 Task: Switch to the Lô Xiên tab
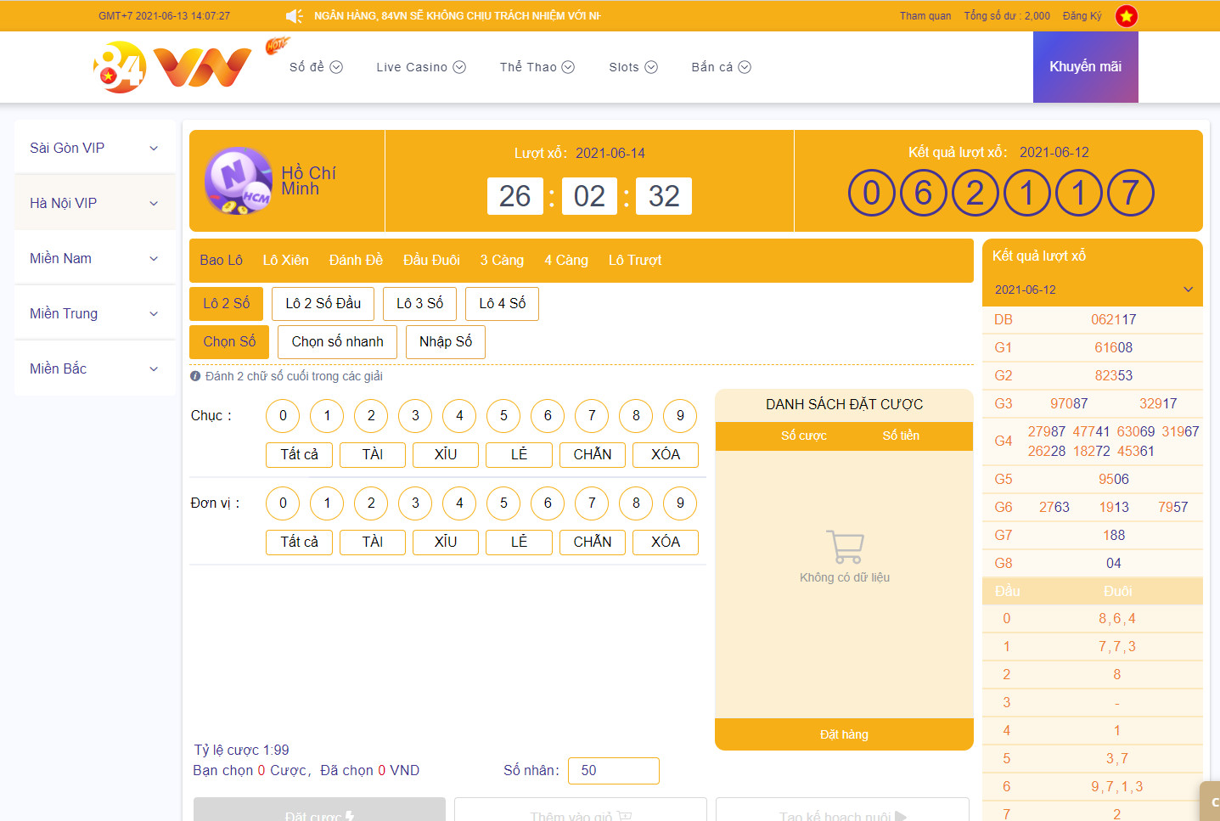pyautogui.click(x=285, y=260)
